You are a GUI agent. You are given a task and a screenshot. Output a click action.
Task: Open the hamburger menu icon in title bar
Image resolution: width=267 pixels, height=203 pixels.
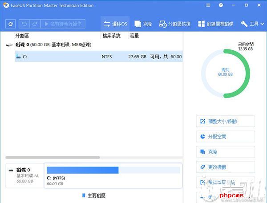(x=208, y=5)
